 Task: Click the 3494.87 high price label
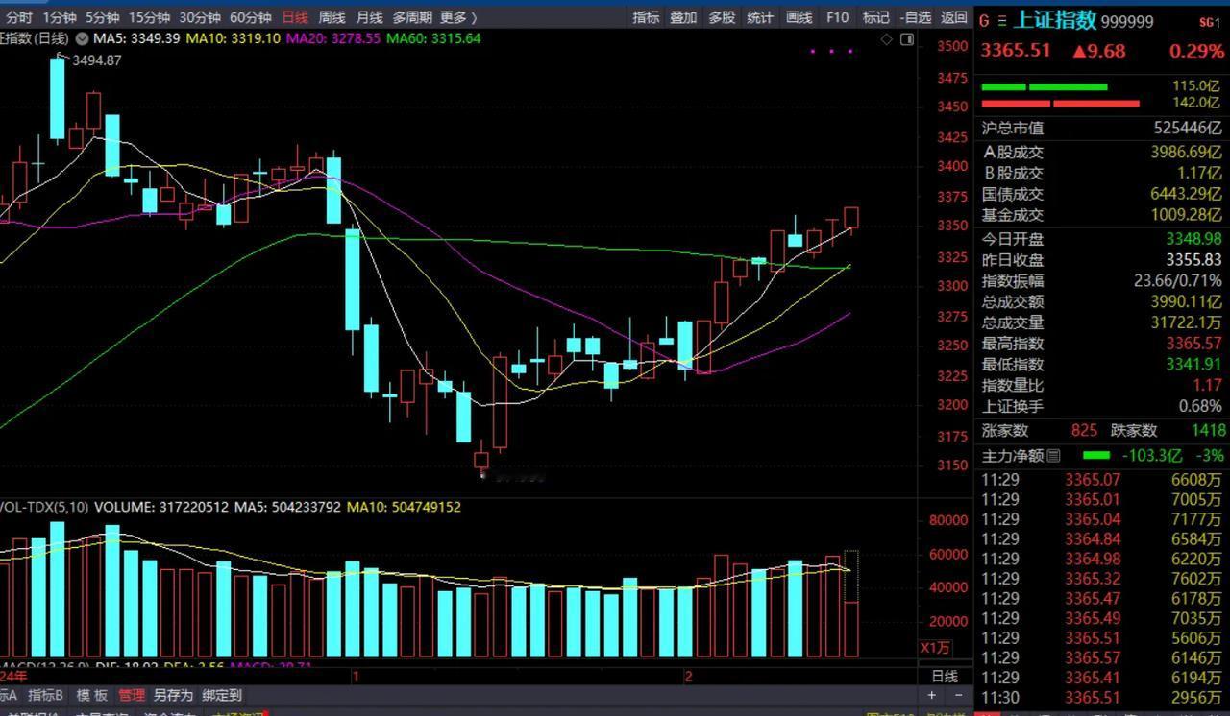96,60
